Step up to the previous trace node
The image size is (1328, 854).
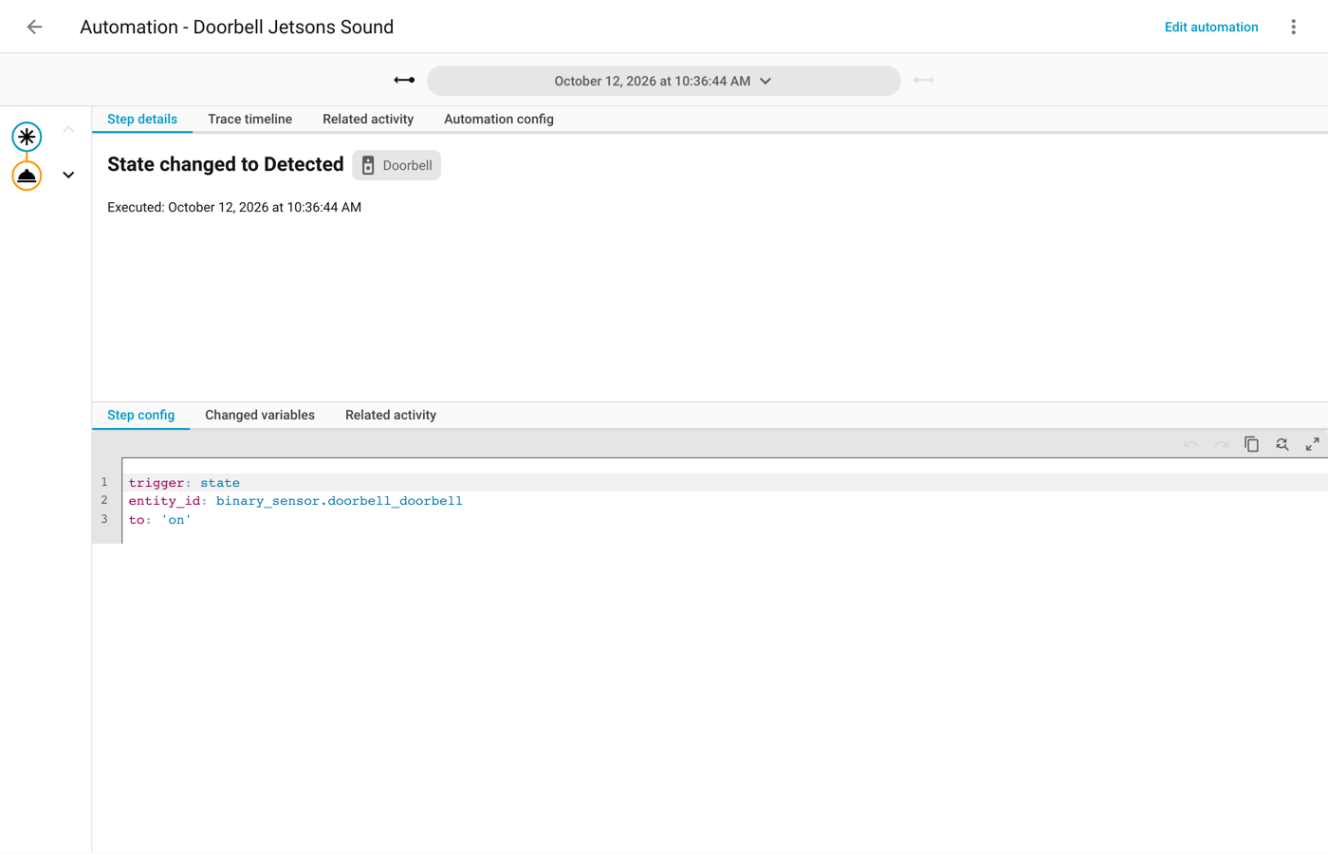point(68,129)
